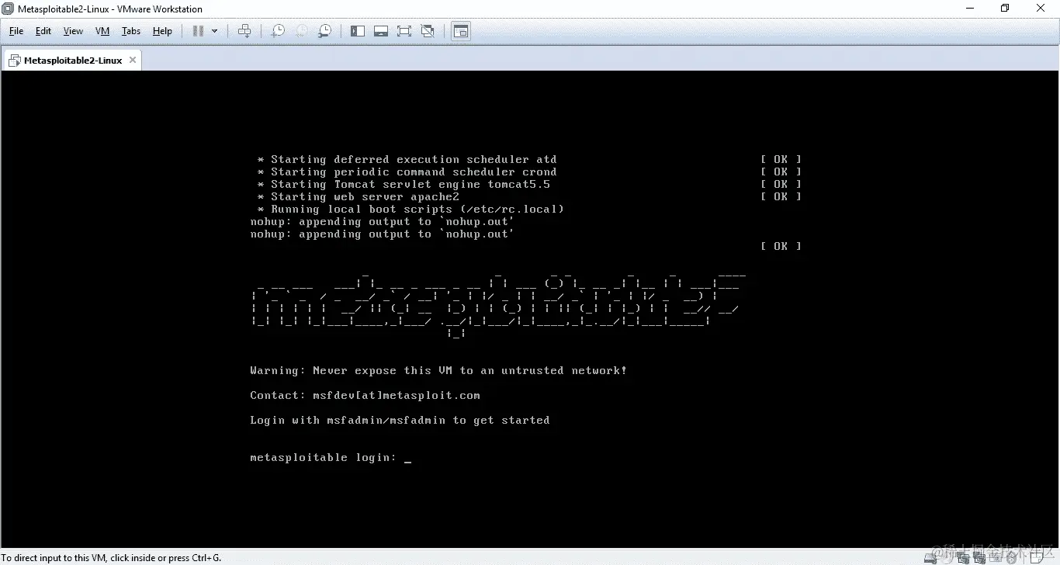Suspend the VM with the pause toolbar icon
Viewport: 1060px width, 565px height.
[x=198, y=31]
